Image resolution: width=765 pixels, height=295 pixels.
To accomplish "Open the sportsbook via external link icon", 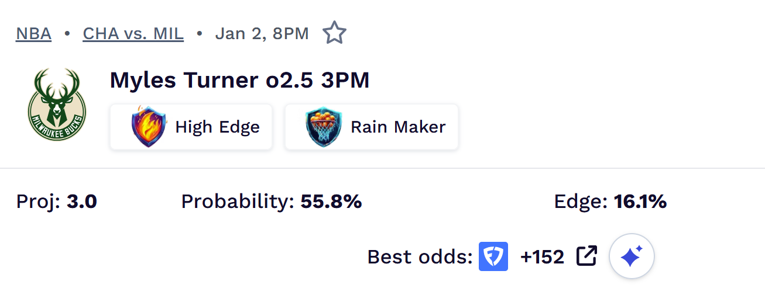I will tap(586, 256).
